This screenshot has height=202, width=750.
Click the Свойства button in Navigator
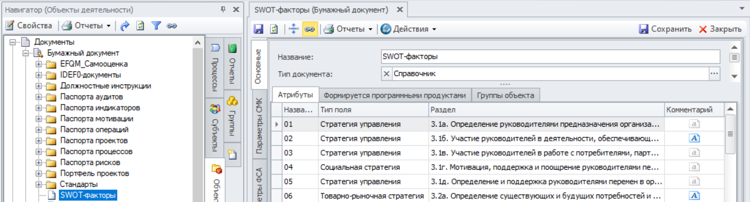29,26
